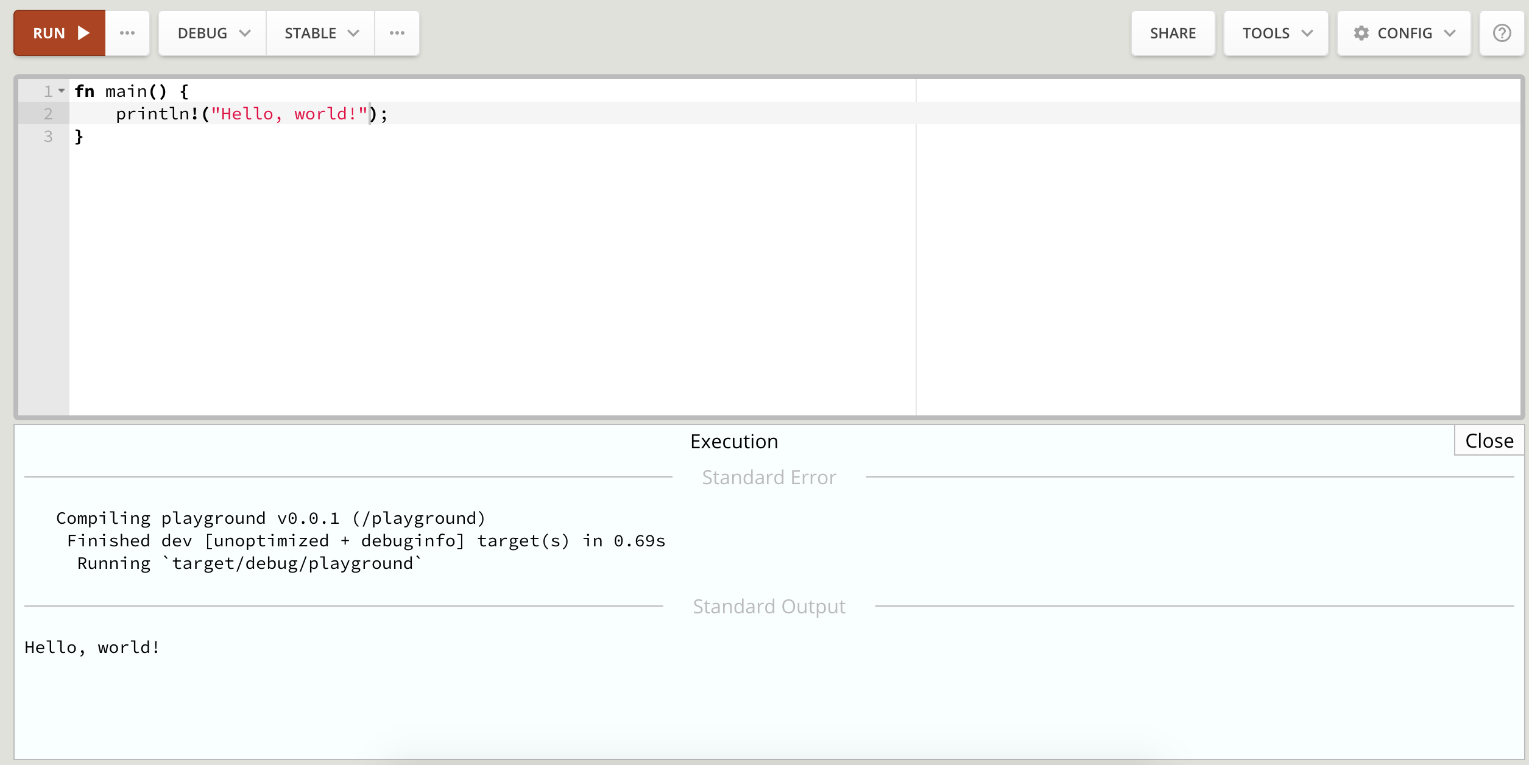Close the Execution output panel
This screenshot has width=1529, height=765.
click(1488, 441)
